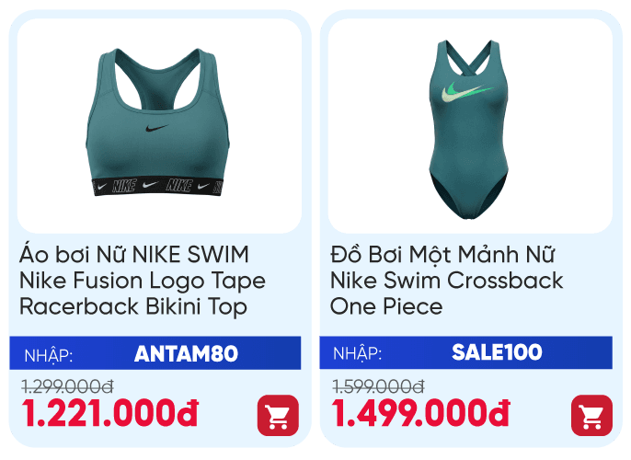
Task: Select the red sale price 1.221.000đ
Action: tap(109, 413)
